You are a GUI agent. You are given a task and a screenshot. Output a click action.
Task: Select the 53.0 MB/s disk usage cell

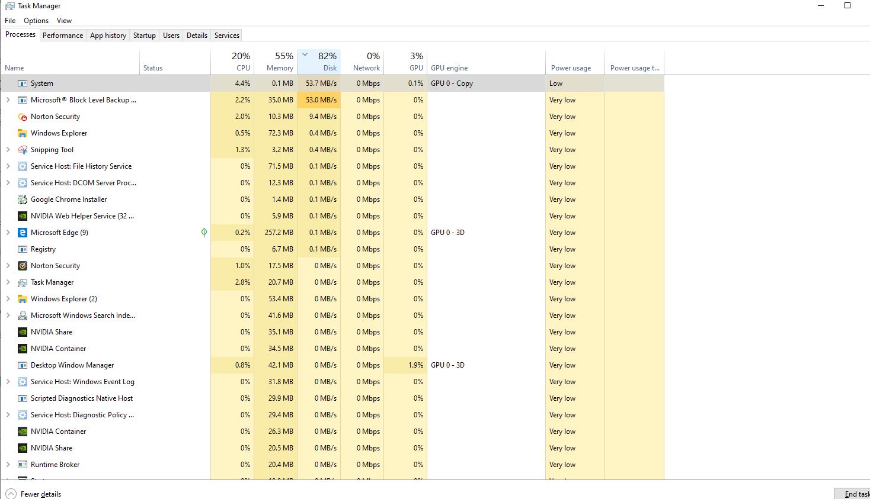(x=319, y=100)
